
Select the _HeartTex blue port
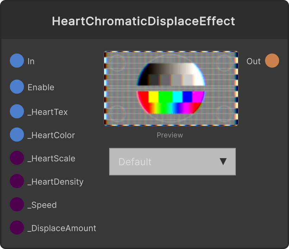(x=17, y=111)
